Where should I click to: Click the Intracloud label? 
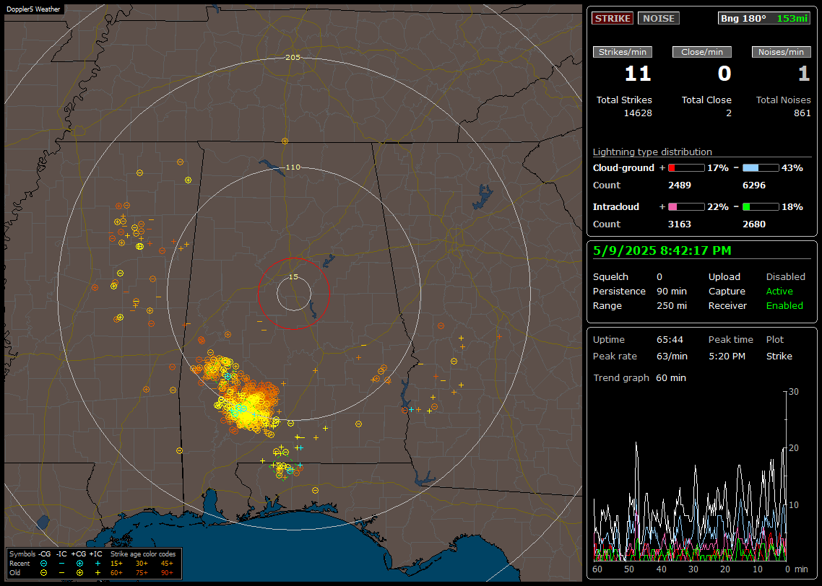pos(616,207)
